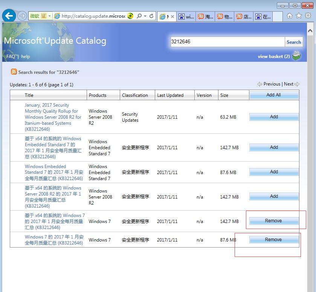Sort results by Last Updated column
316x292 pixels.
pyautogui.click(x=170, y=95)
